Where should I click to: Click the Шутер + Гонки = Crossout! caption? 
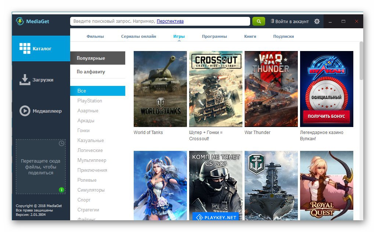pyautogui.click(x=206, y=135)
